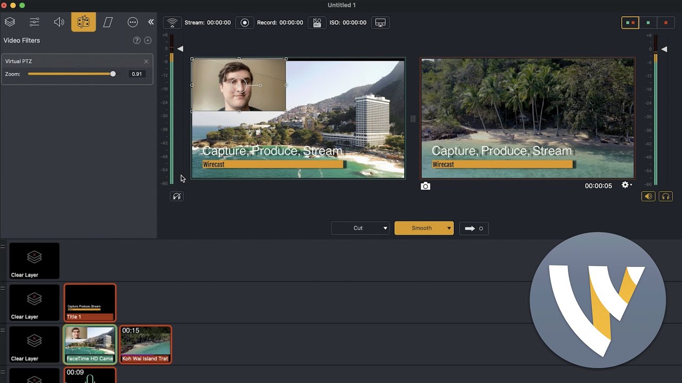Select the highlighted Video Filters tab icon
The width and height of the screenshot is (682, 383).
pyautogui.click(x=84, y=22)
